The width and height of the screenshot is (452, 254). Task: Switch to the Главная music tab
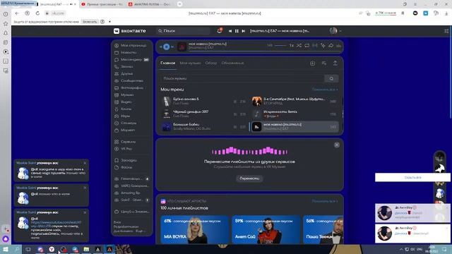pyautogui.click(x=168, y=63)
